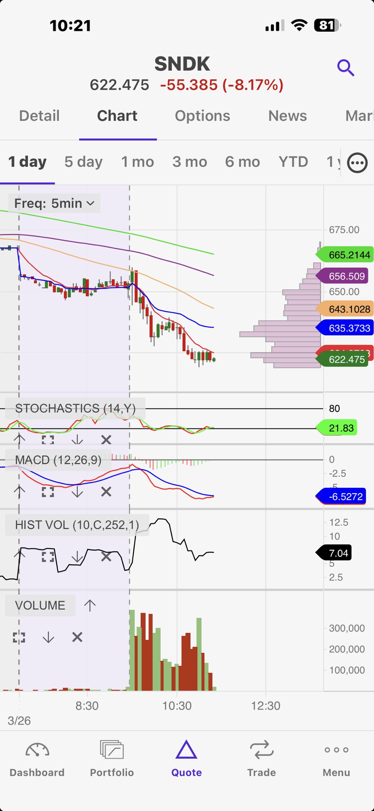374x811 pixels.
Task: Maximize the Volume panel with its bracket icon
Action: coord(19,637)
